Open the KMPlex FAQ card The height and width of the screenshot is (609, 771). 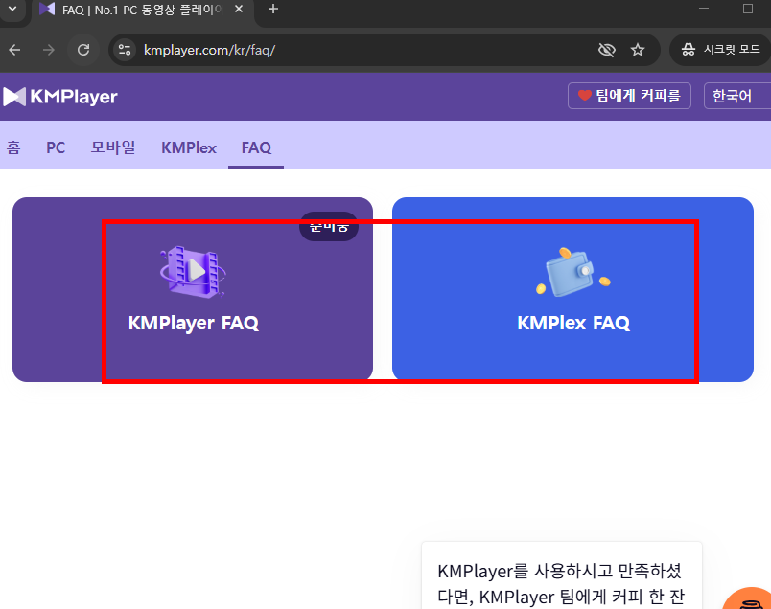572,289
